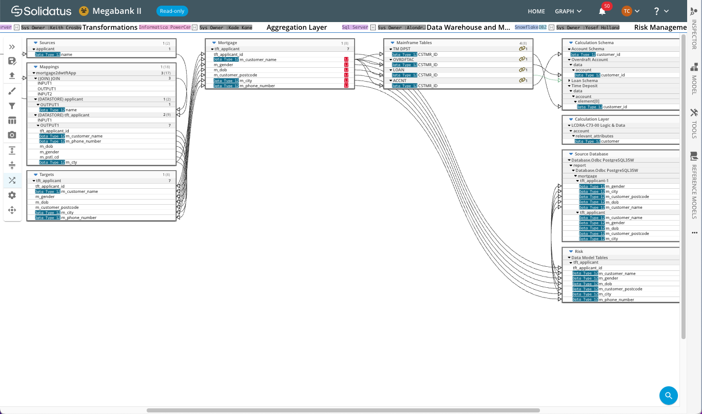Click link icon on LOAN row
The width and height of the screenshot is (702, 414).
522,70
